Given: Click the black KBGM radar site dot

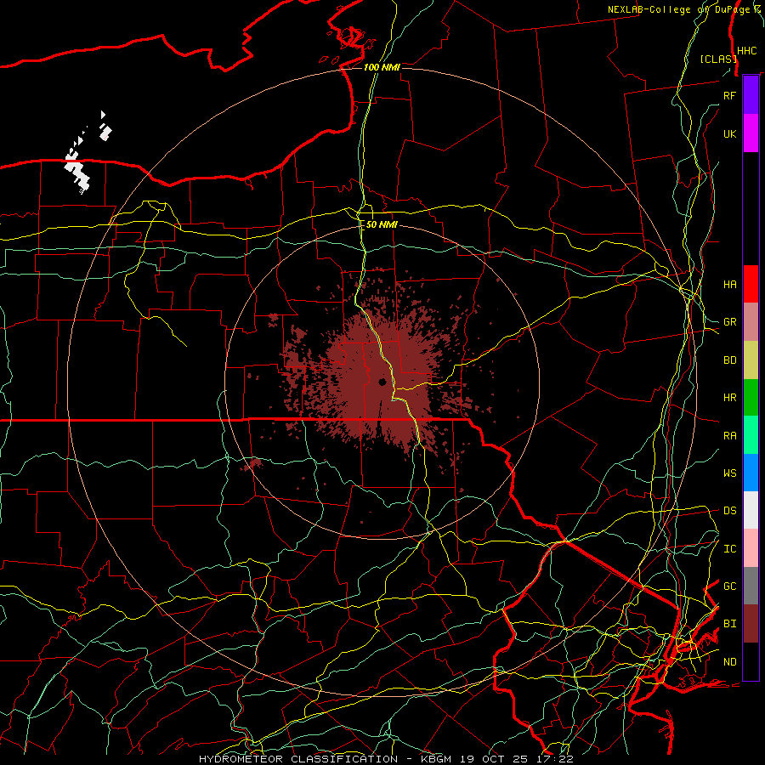Looking at the screenshot, I should [382, 382].
